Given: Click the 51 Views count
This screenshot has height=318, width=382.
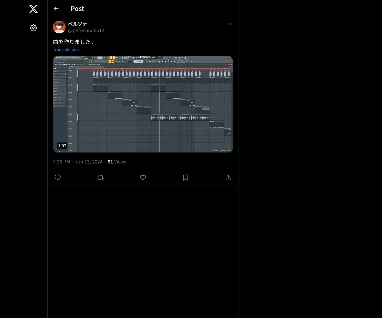Looking at the screenshot, I should tap(117, 162).
